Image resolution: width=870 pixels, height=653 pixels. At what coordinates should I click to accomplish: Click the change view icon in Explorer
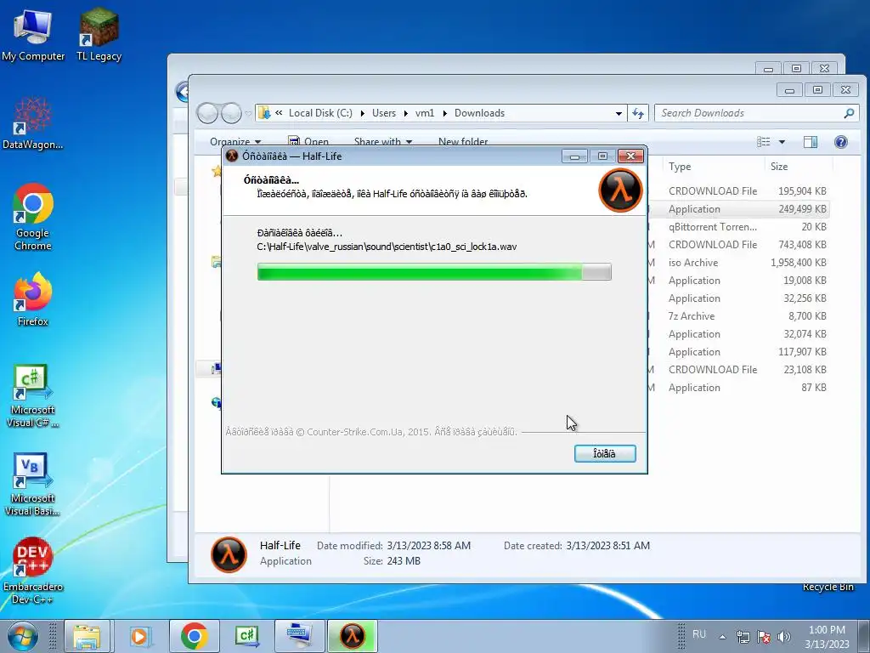pyautogui.click(x=764, y=142)
